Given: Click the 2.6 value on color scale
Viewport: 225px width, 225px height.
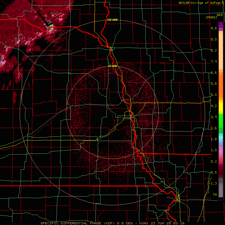Looking at the screenshot, I should click(x=214, y=128).
